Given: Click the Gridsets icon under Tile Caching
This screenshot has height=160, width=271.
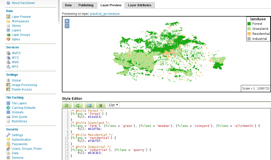Looking at the screenshot, I should pyautogui.click(x=8, y=112).
